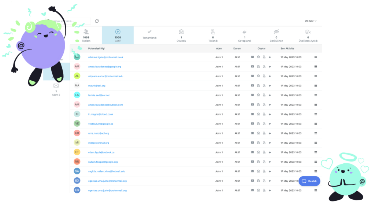The height and width of the screenshot is (211, 375).
Task: Show the Okundu (read) contacts tab
Action: [181, 36]
